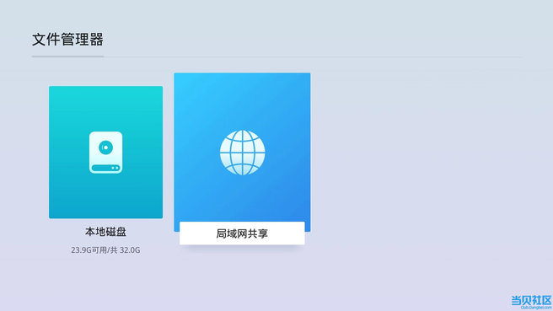
Task: Click the 当贝社区 watermark logo
Action: pos(531,300)
